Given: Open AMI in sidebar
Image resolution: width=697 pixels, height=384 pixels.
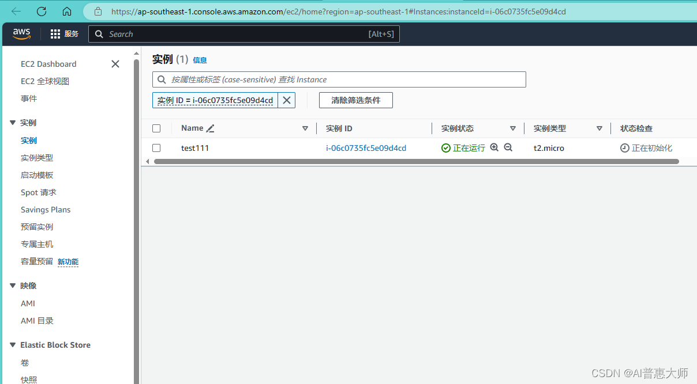Looking at the screenshot, I should click(x=28, y=303).
